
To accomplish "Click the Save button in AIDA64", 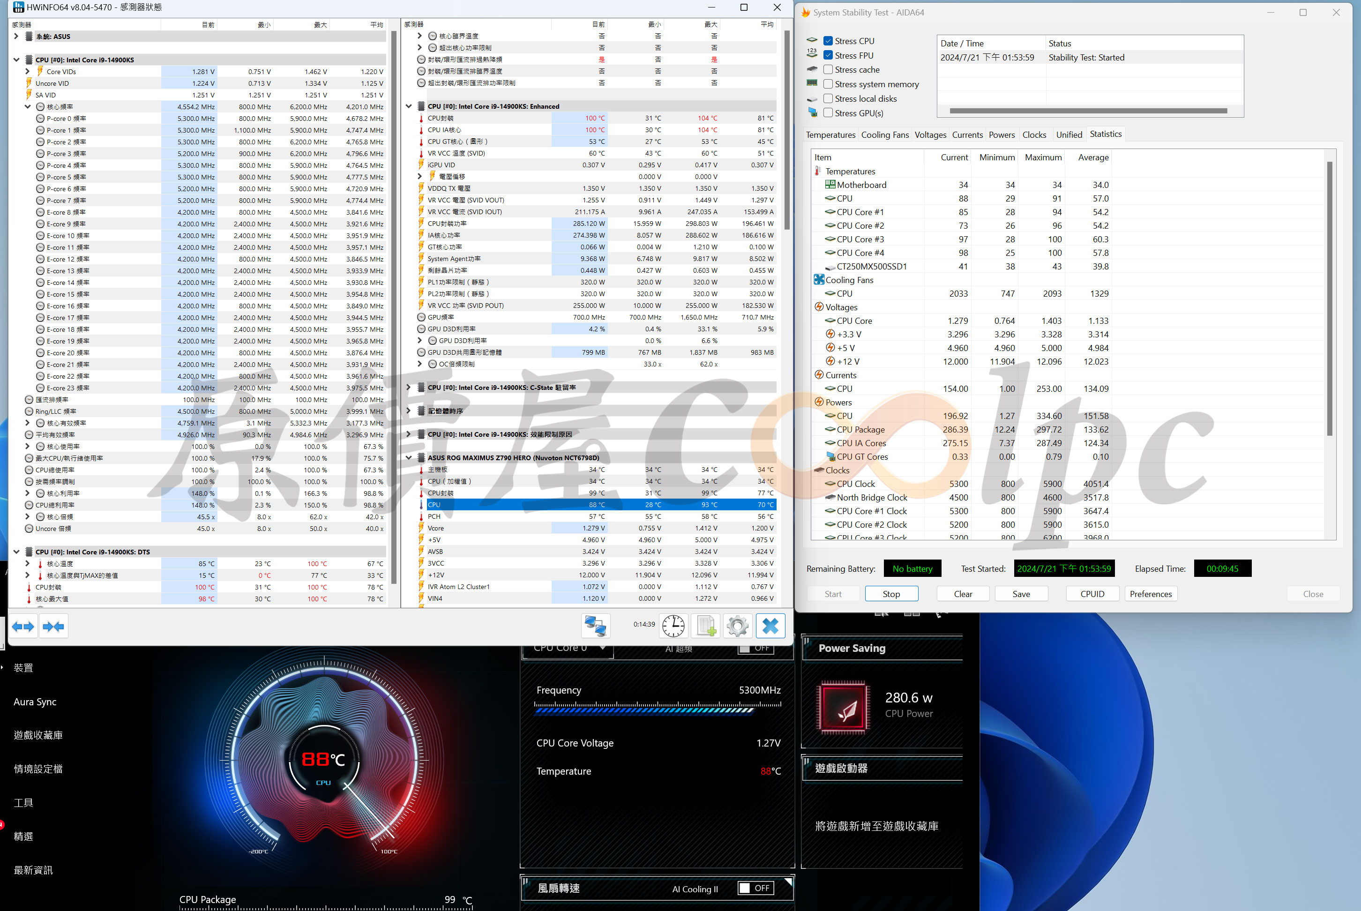I will click(x=1021, y=594).
